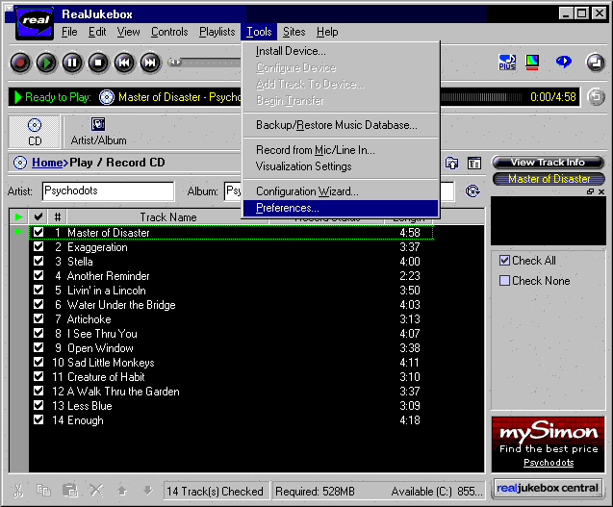Click the Album name input field
The height and width of the screenshot is (507, 613).
[x=340, y=191]
